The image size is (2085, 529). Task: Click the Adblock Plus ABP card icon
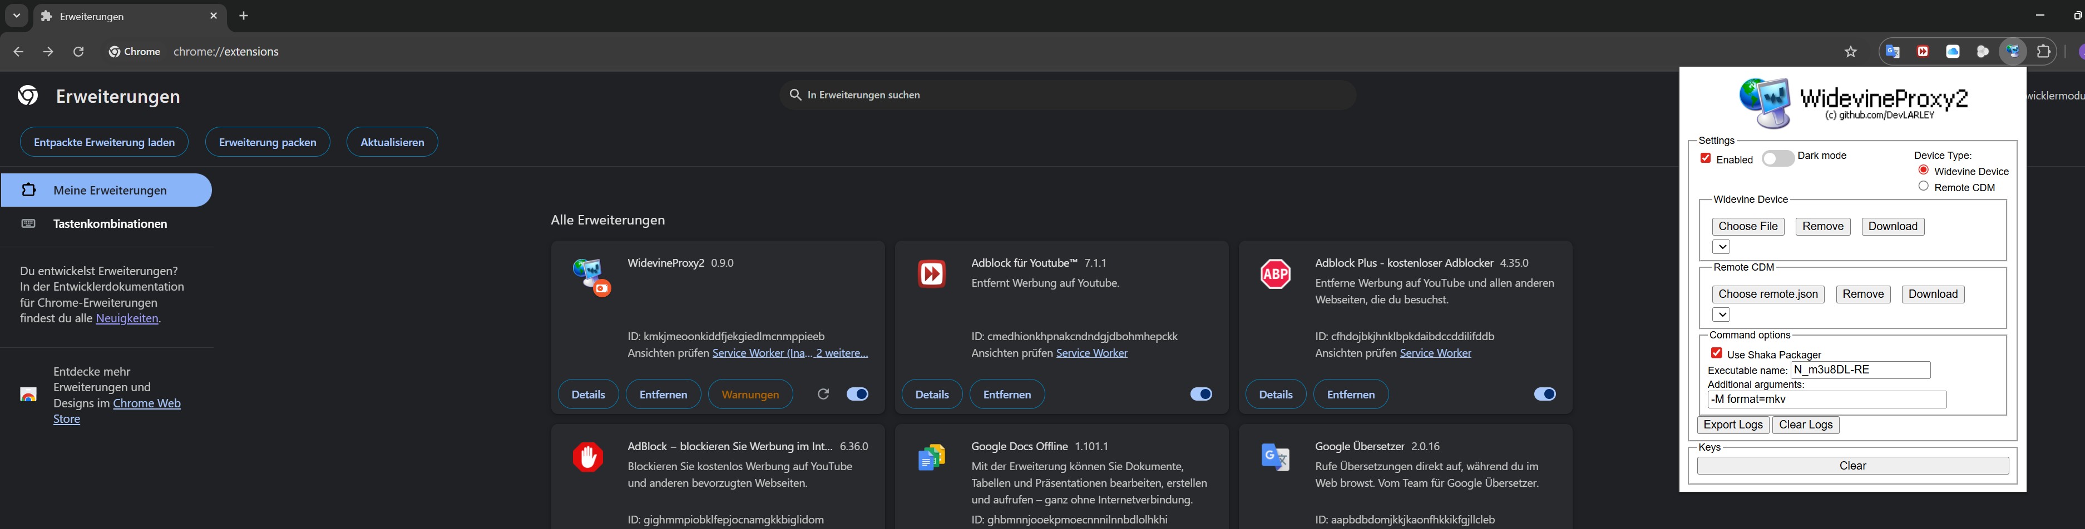pyautogui.click(x=1276, y=274)
